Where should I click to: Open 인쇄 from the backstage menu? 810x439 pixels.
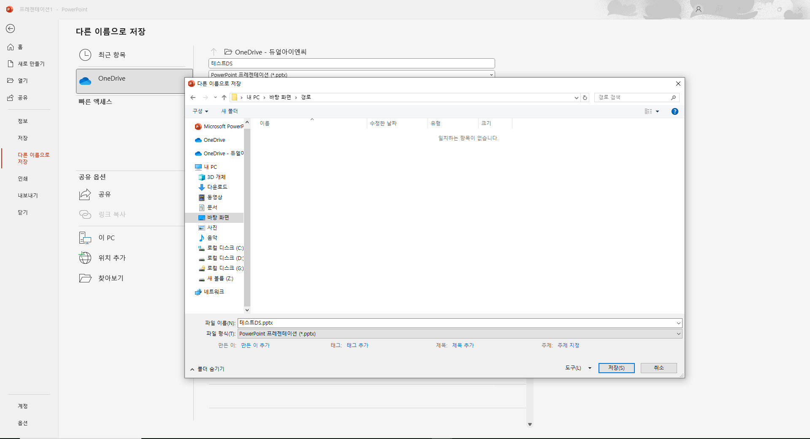(x=23, y=179)
